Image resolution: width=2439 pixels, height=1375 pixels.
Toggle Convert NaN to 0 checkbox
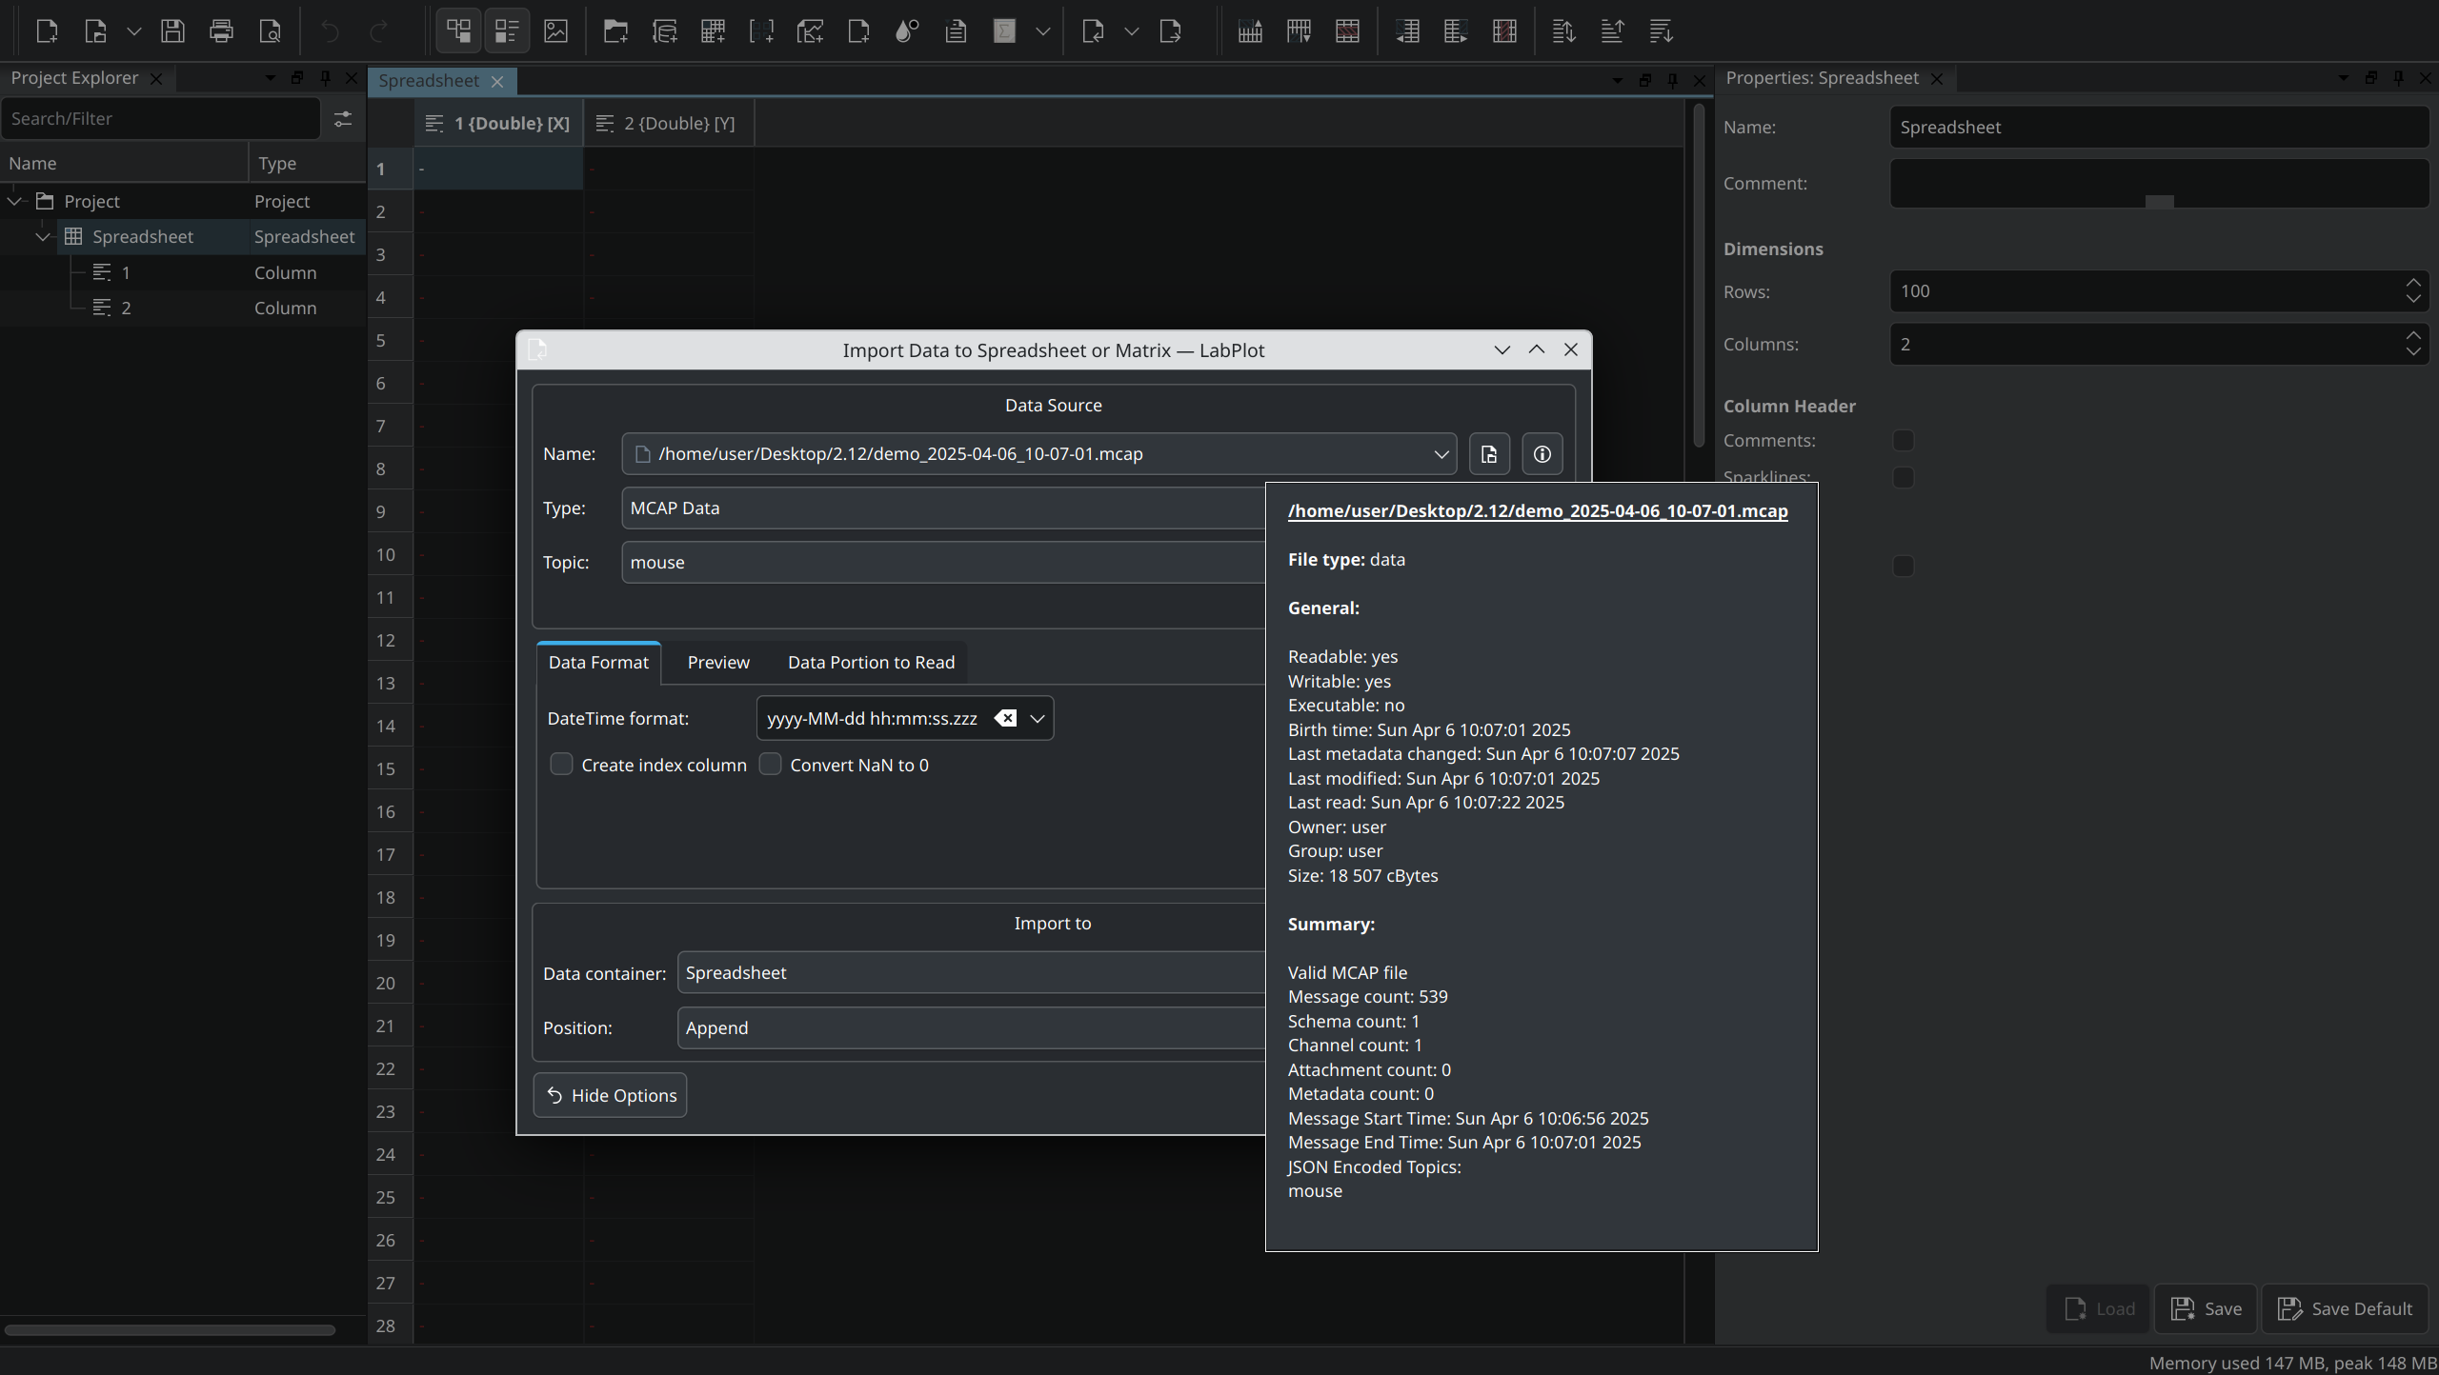770,765
